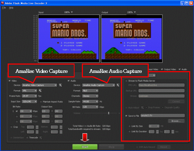Viewport: 194px width, 151px height.
Task: Click the Connect button
Action: click(176, 102)
